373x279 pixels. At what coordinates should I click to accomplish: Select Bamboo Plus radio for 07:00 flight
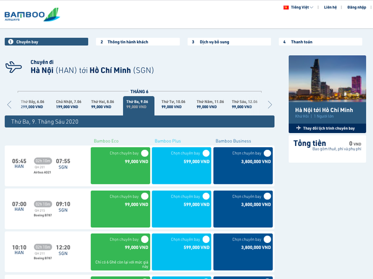coord(206,196)
